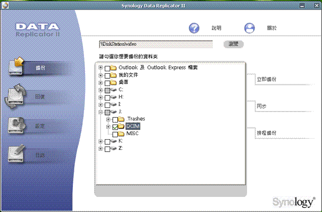Click the 關於 about label
The height and width of the screenshot is (212, 322).
[272, 28]
